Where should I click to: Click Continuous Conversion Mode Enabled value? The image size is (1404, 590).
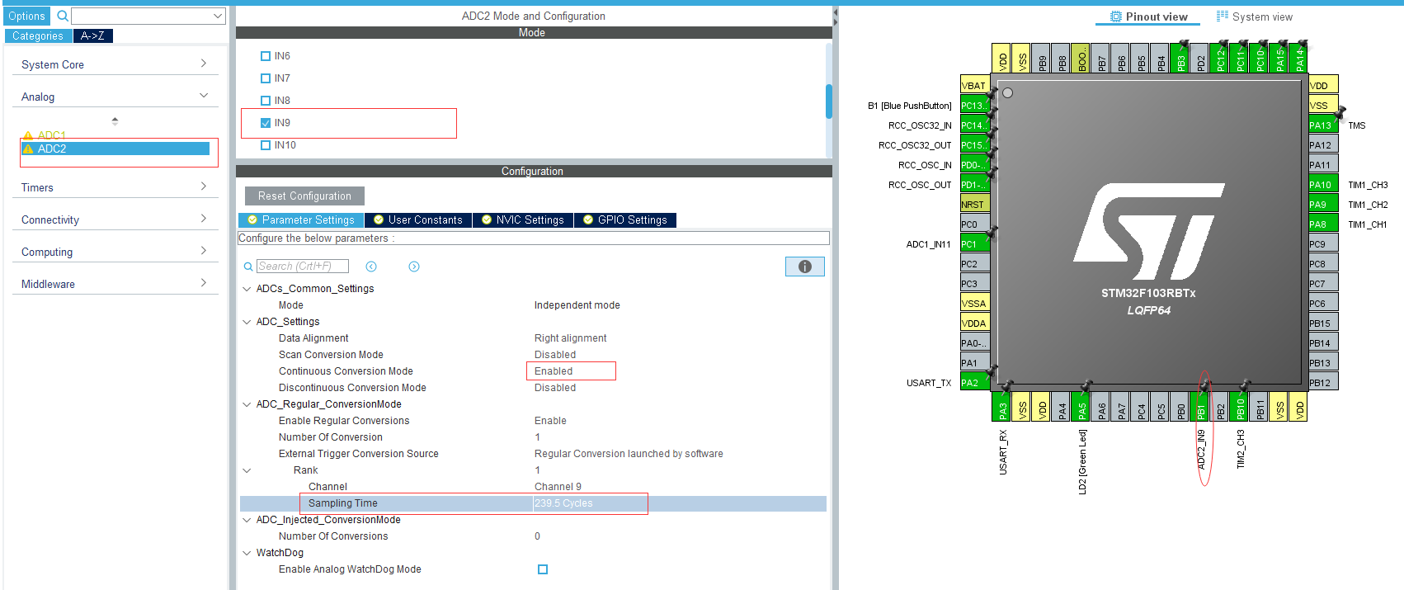click(x=554, y=371)
